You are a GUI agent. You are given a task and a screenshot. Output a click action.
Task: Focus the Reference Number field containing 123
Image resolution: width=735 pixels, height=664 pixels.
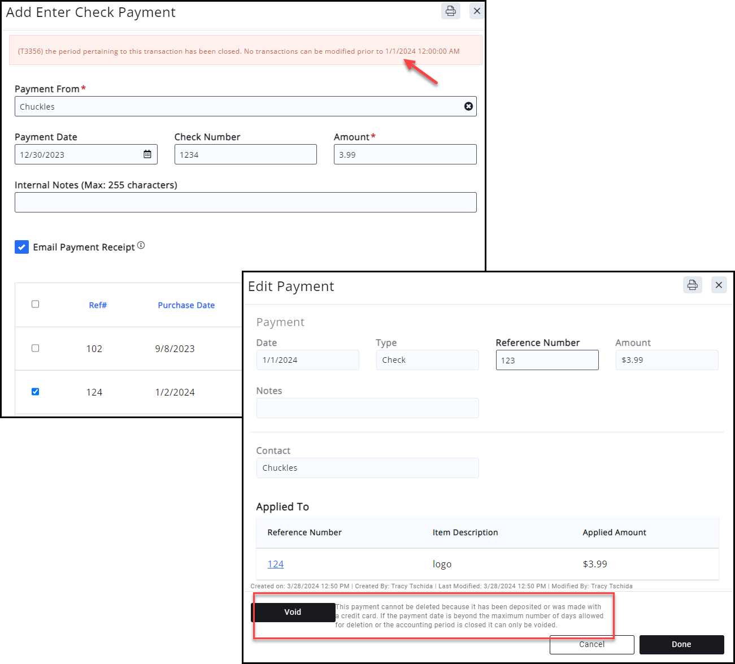pyautogui.click(x=547, y=360)
